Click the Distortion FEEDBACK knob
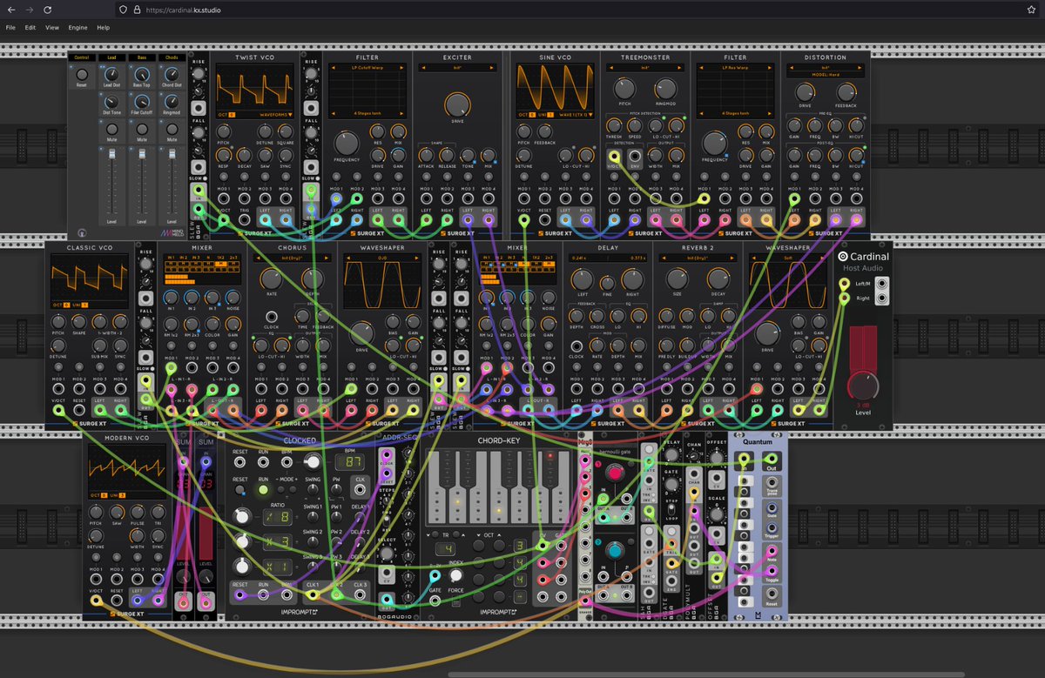 pos(846,91)
